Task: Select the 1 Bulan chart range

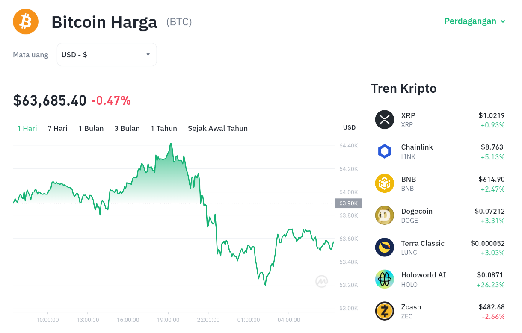Action: click(91, 128)
